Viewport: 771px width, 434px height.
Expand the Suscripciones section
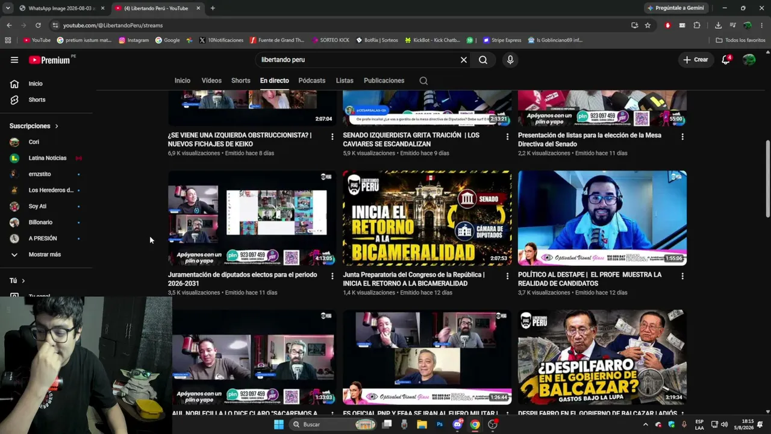(34, 126)
